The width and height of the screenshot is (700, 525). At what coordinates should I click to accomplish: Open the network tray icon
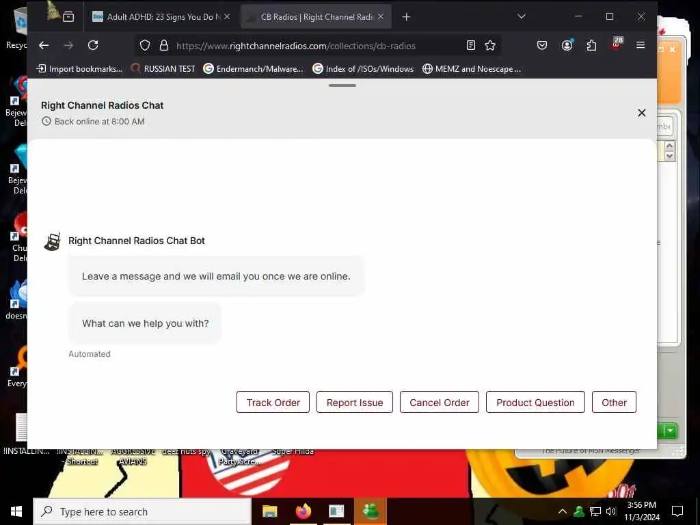[x=595, y=511]
